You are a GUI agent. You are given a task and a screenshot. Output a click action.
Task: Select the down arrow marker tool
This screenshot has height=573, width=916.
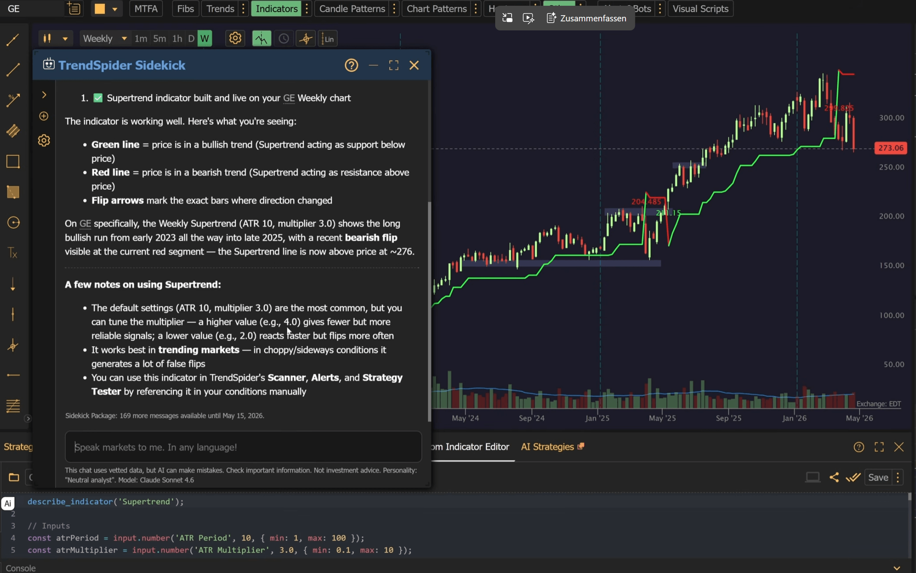(x=13, y=284)
